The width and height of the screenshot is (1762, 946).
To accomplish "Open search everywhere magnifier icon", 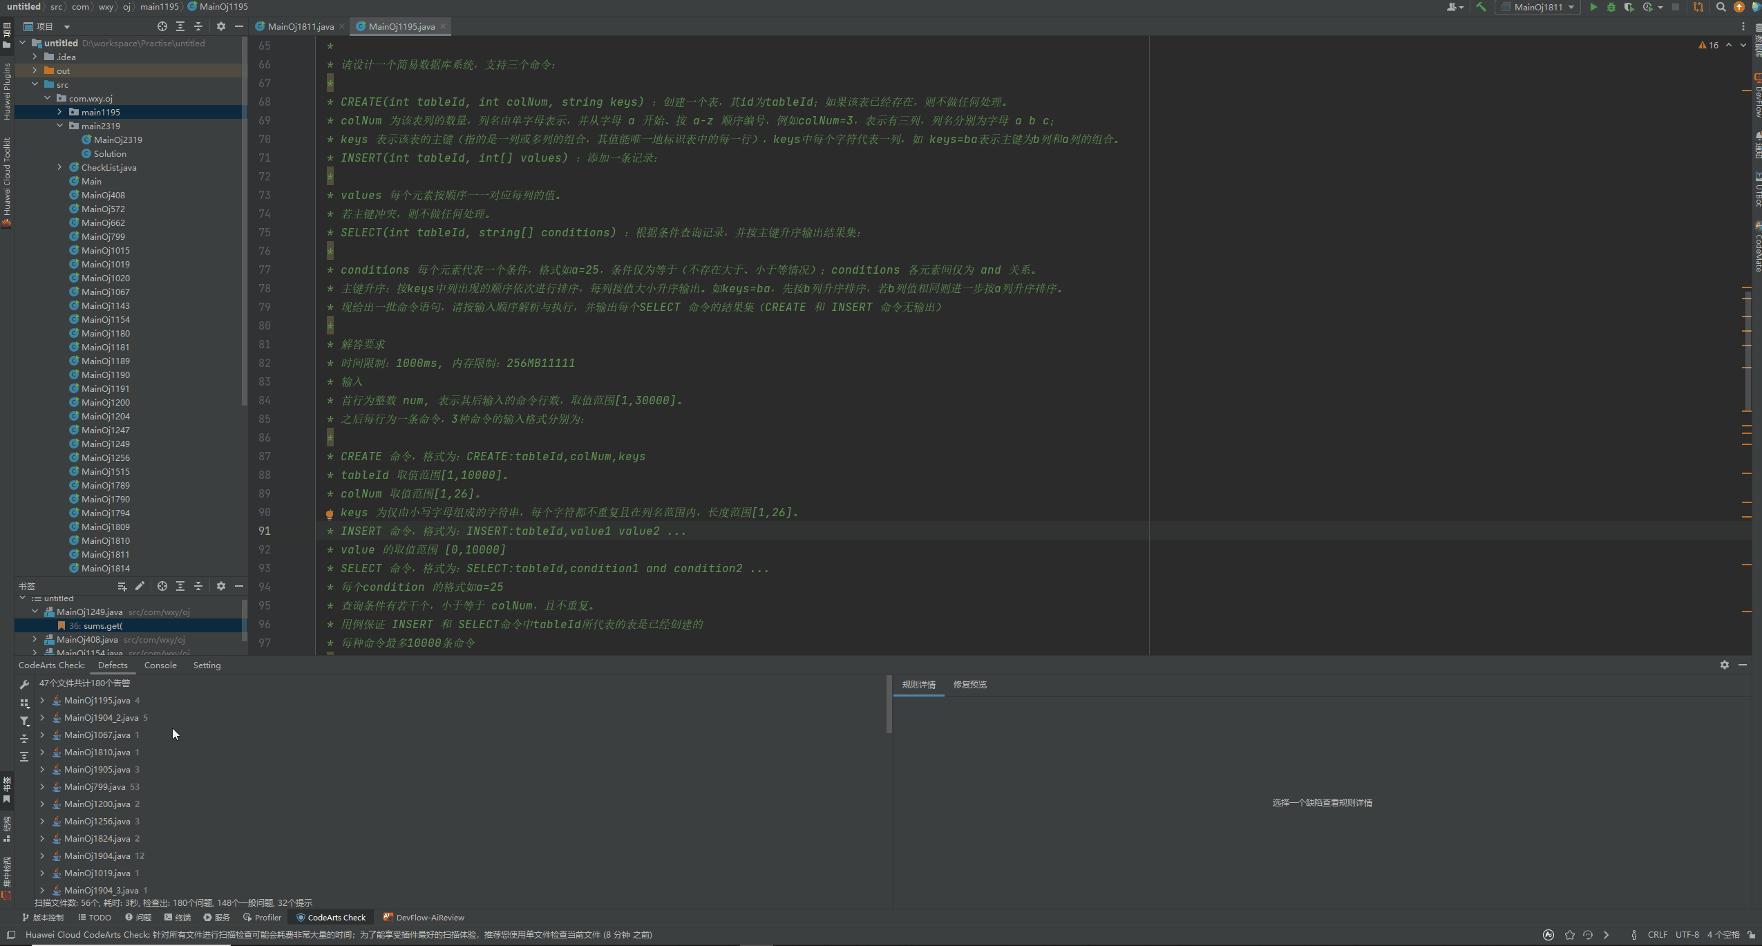I will tap(1721, 7).
